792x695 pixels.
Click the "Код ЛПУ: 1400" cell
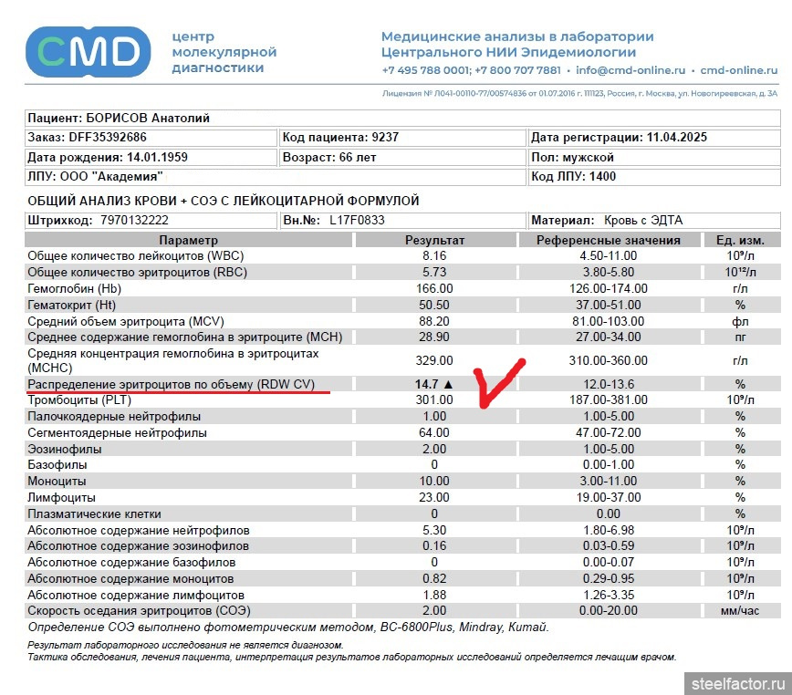coord(654,177)
